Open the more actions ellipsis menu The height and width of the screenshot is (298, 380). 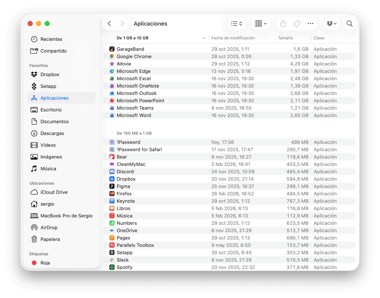[x=311, y=24]
